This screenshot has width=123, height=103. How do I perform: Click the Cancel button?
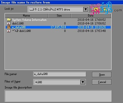tap(102, 82)
